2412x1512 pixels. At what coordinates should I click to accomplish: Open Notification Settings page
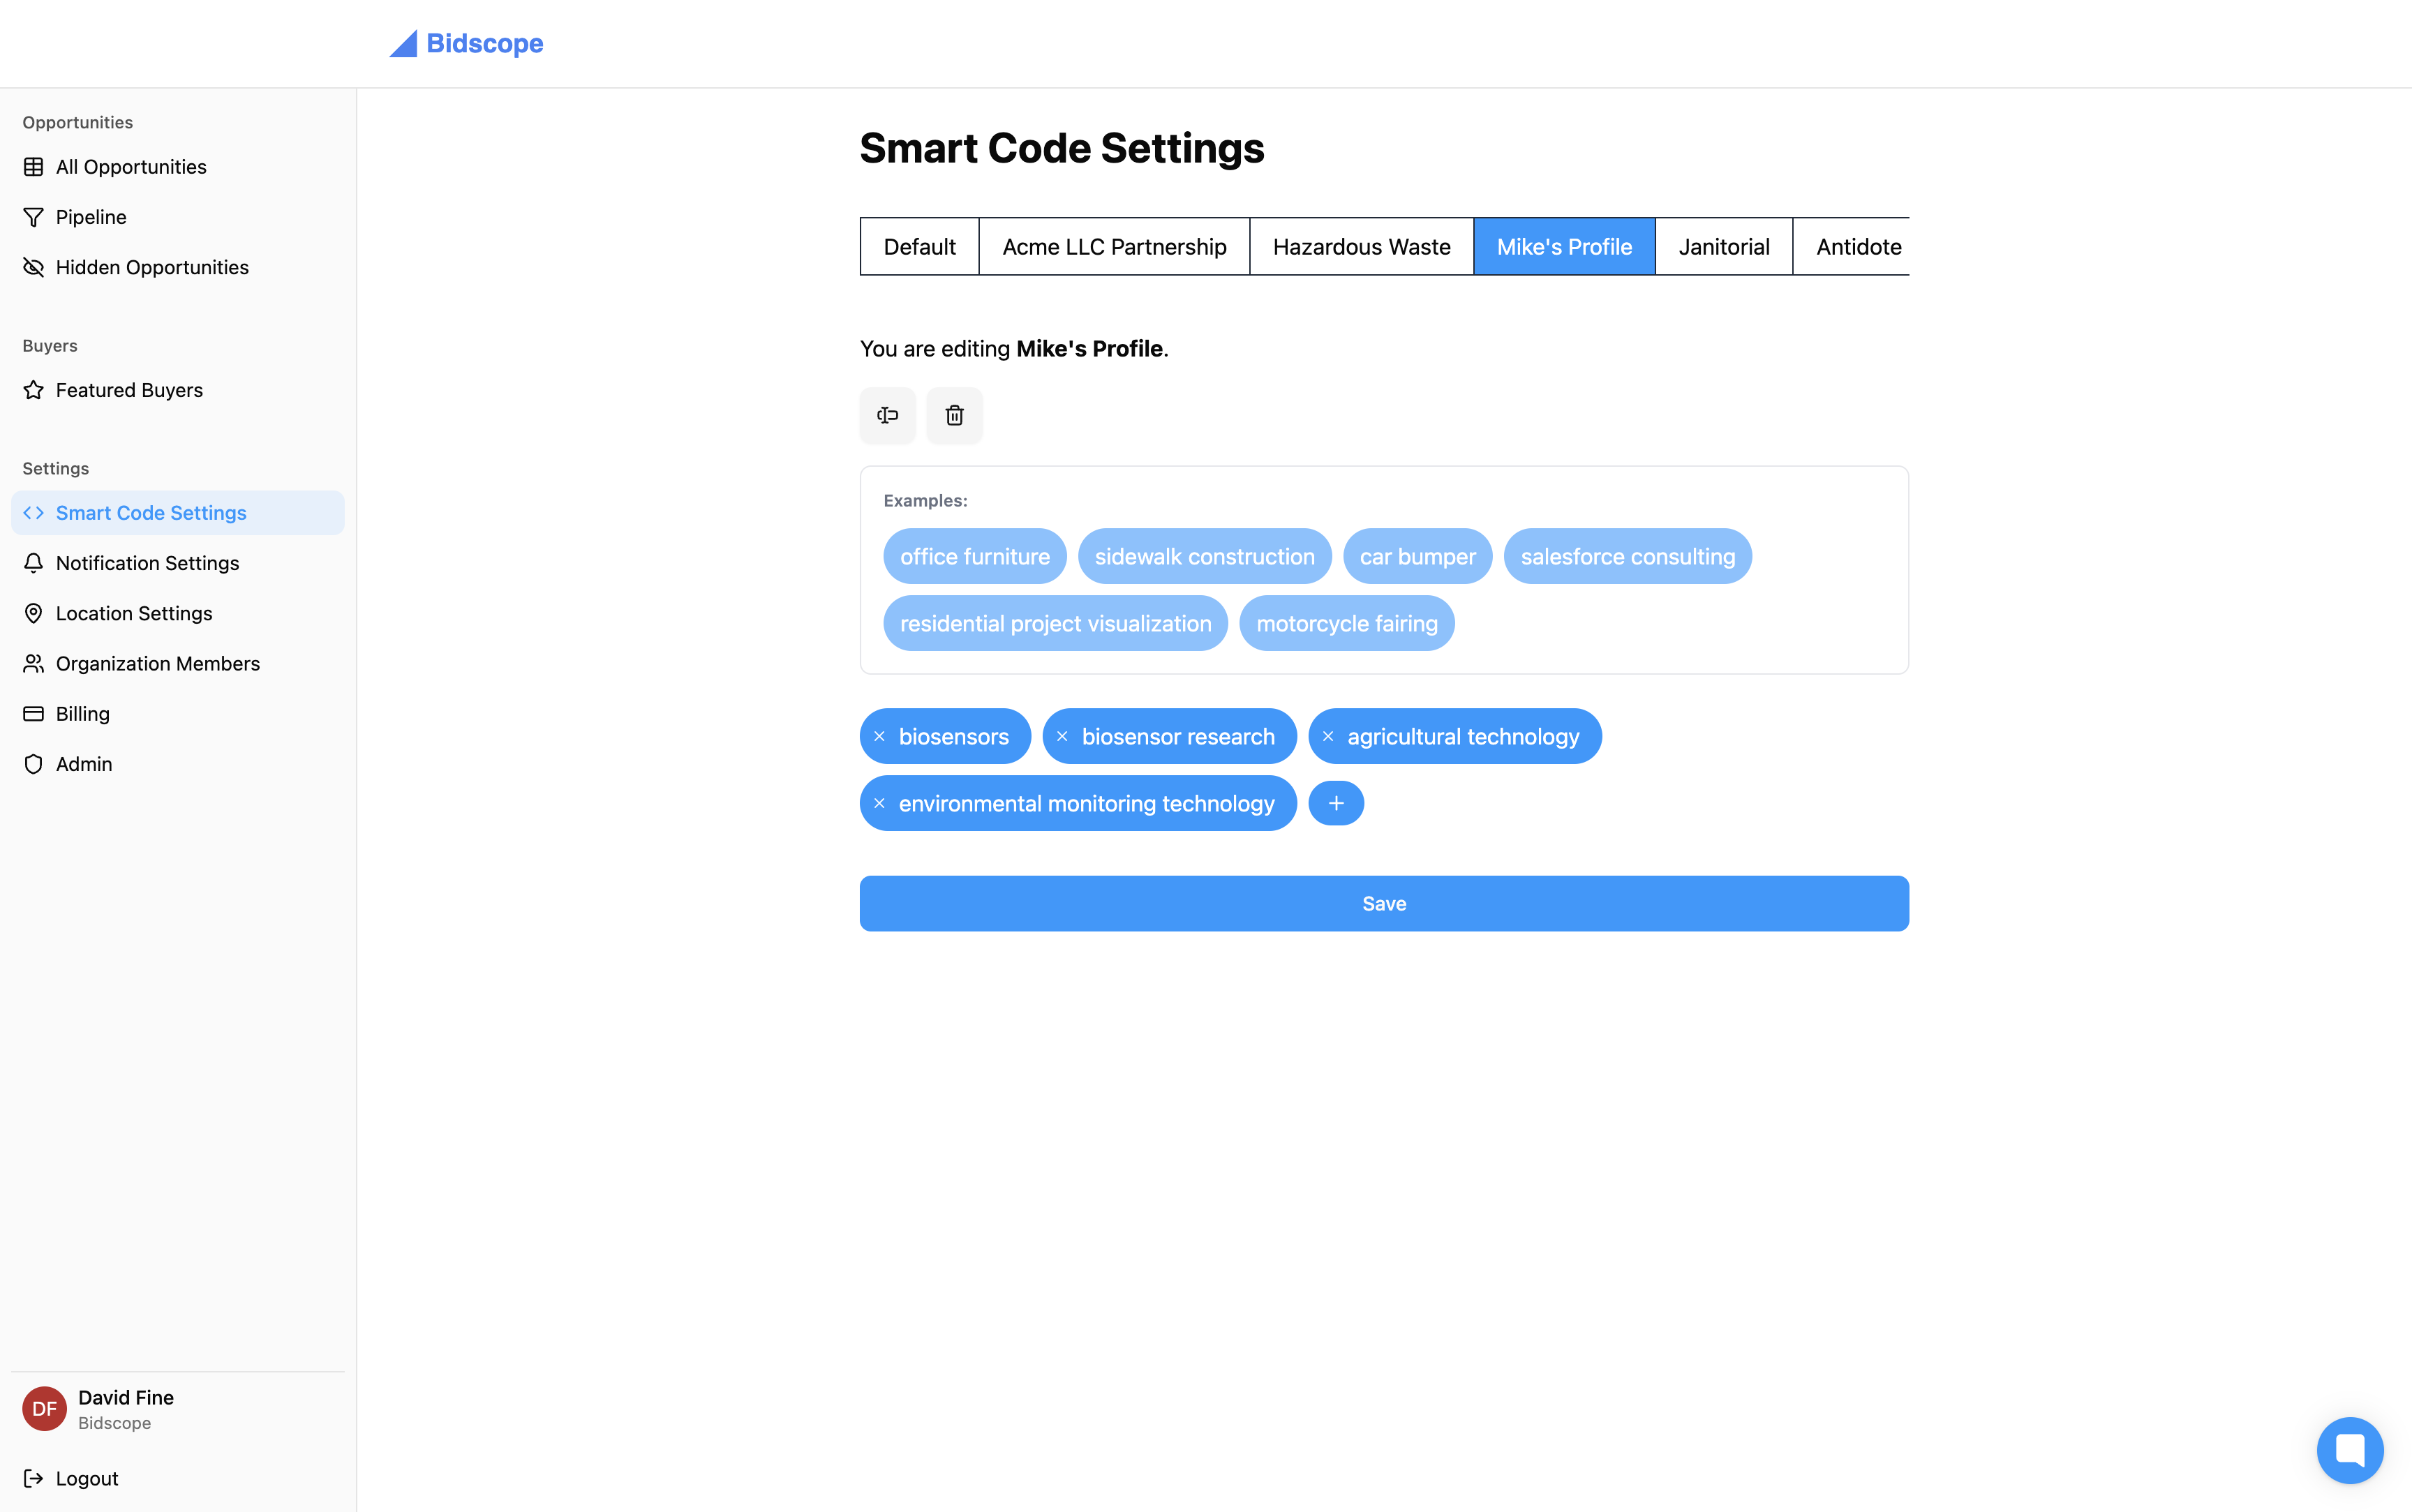(x=147, y=563)
